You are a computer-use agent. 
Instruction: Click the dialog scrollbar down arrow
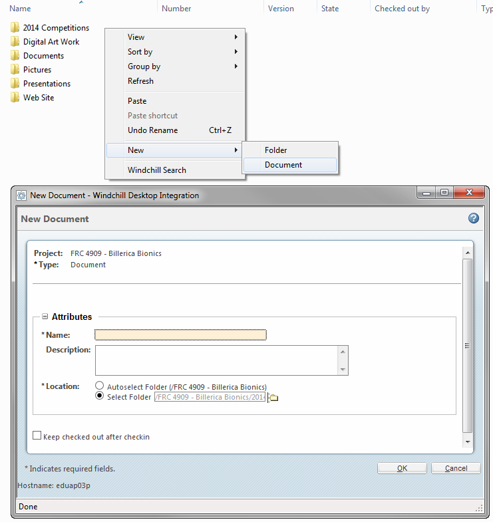click(x=467, y=442)
